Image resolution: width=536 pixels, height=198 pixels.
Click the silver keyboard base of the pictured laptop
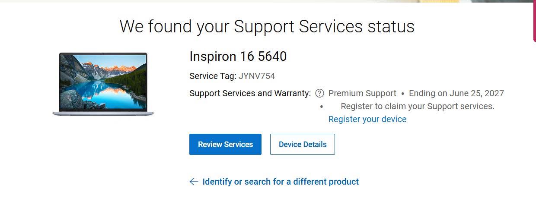[103, 113]
